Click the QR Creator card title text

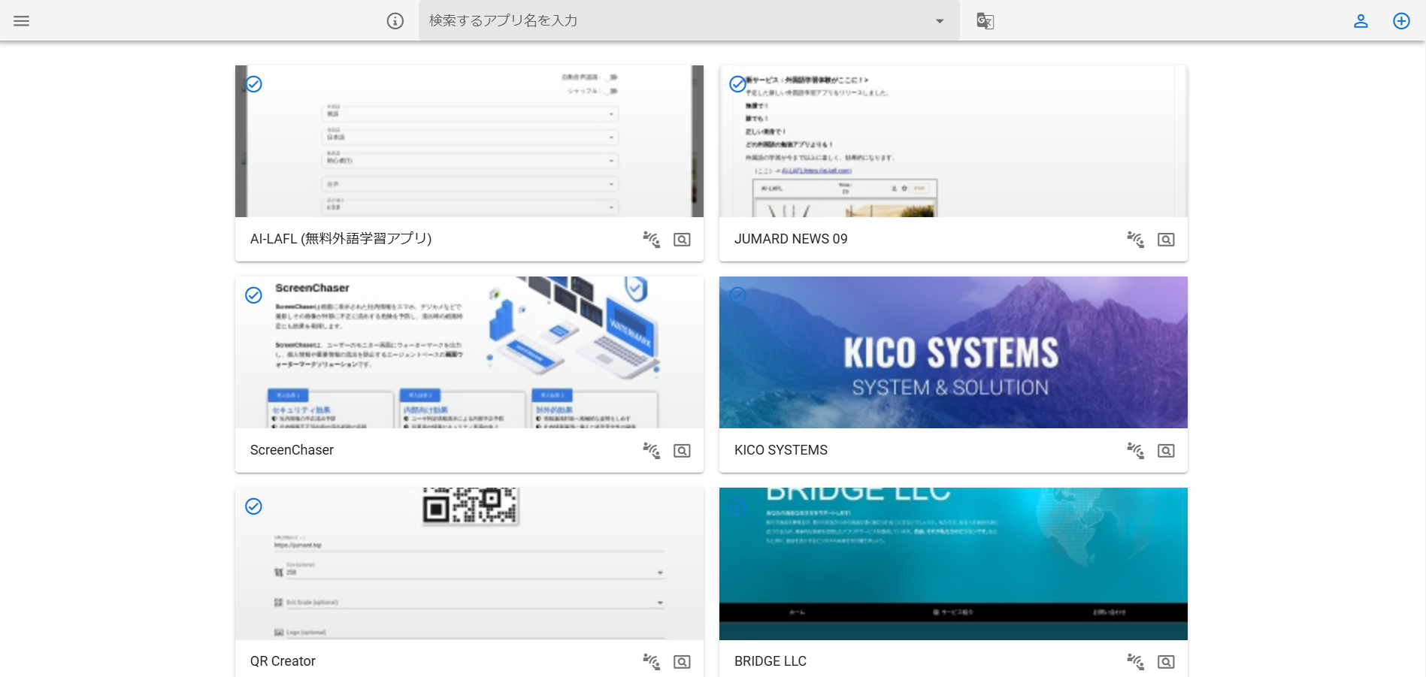point(283,661)
